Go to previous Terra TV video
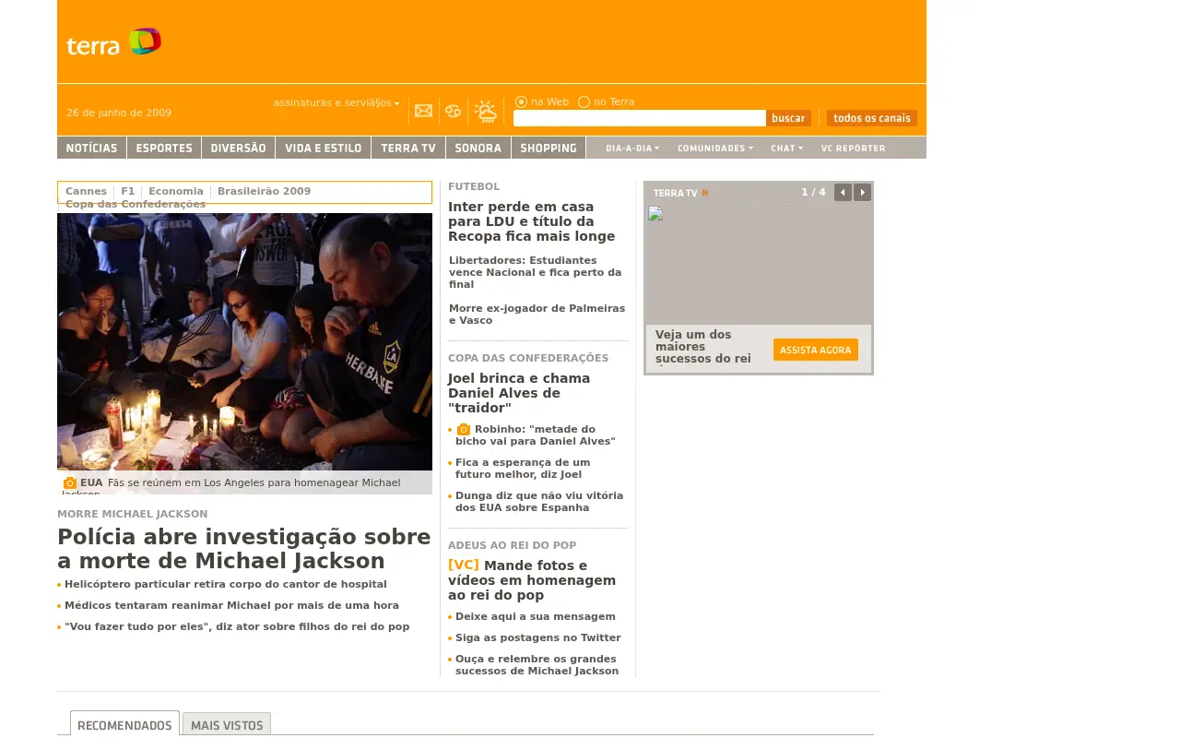Viewport: 1180px width, 738px height. click(x=843, y=192)
